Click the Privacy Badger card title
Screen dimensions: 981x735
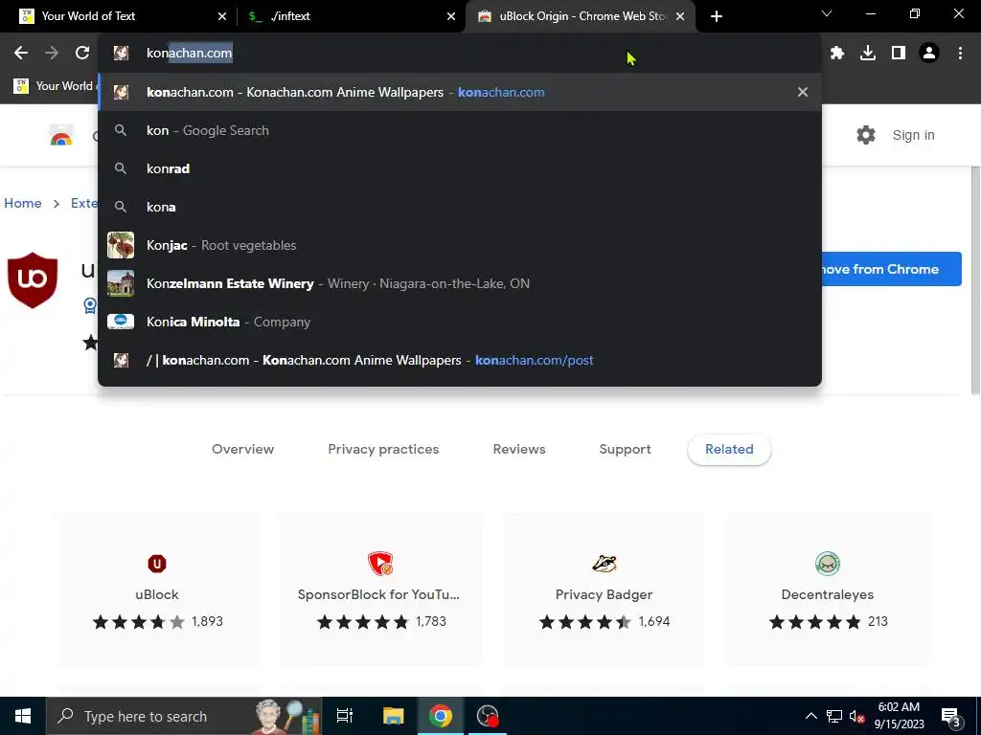(x=604, y=594)
